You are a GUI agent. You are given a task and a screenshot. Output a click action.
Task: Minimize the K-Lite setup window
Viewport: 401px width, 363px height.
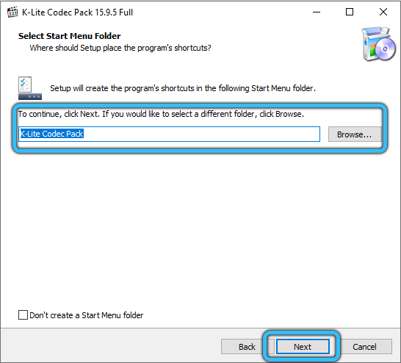point(317,12)
